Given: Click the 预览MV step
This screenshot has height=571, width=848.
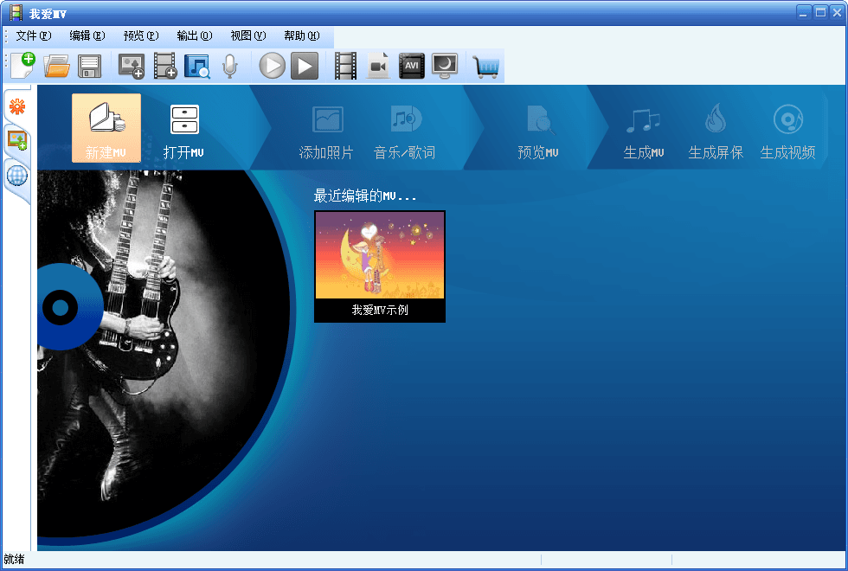Looking at the screenshot, I should 537,132.
